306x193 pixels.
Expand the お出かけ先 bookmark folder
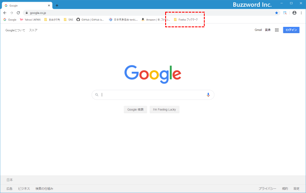[x=52, y=20]
